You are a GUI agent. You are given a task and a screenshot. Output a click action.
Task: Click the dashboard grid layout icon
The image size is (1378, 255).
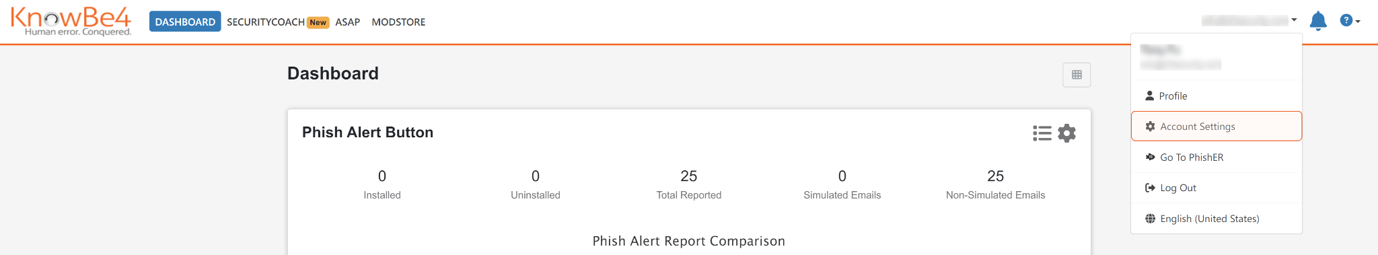(1077, 75)
